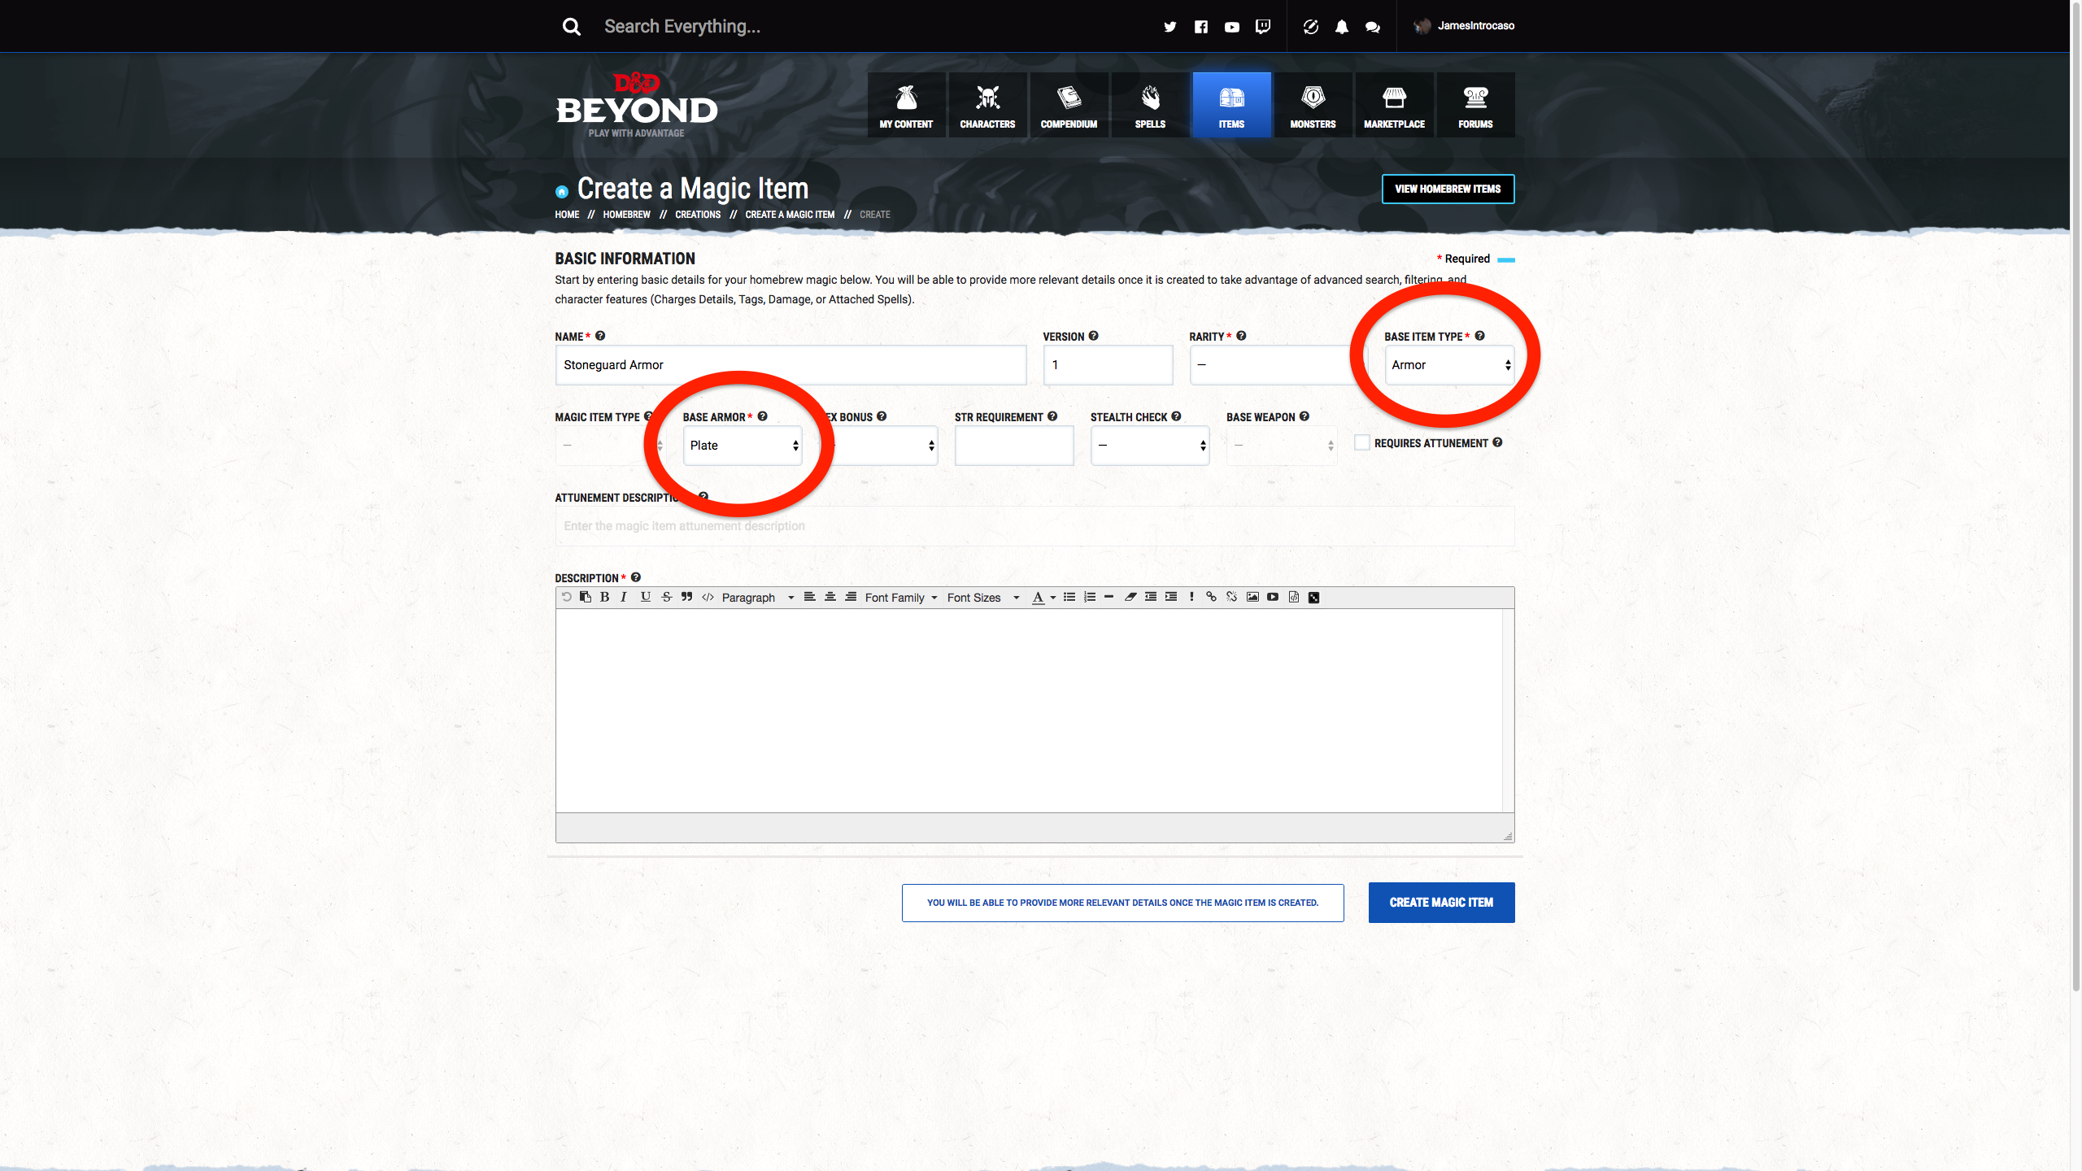The width and height of the screenshot is (2082, 1171).
Task: Decrease indent in the editor
Action: tap(1151, 597)
